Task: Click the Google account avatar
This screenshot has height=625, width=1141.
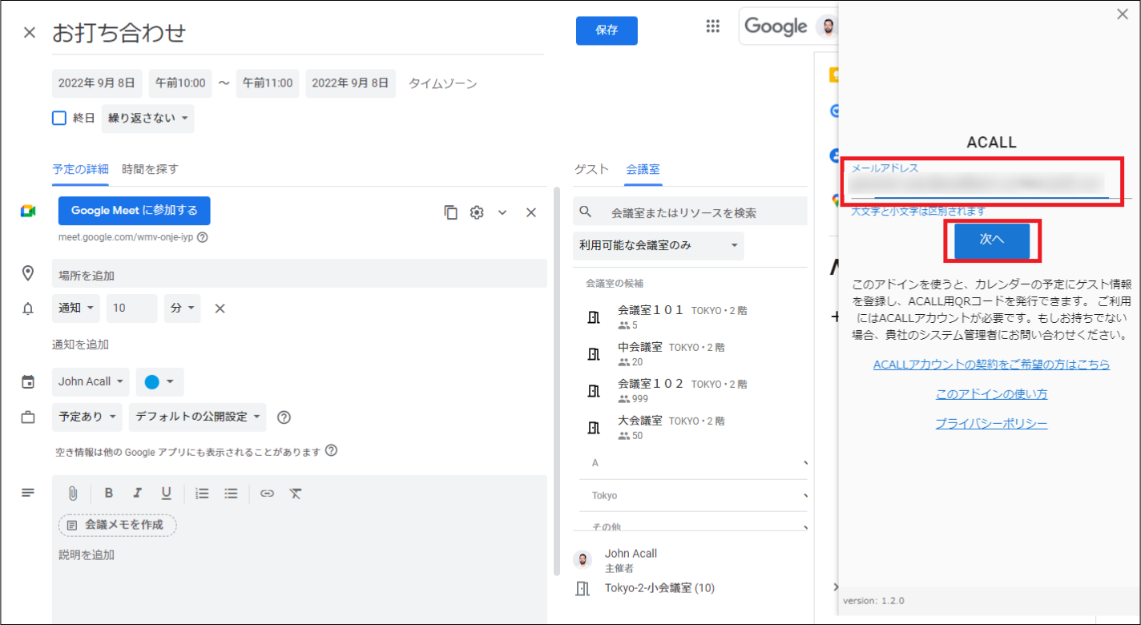Action: [x=828, y=26]
